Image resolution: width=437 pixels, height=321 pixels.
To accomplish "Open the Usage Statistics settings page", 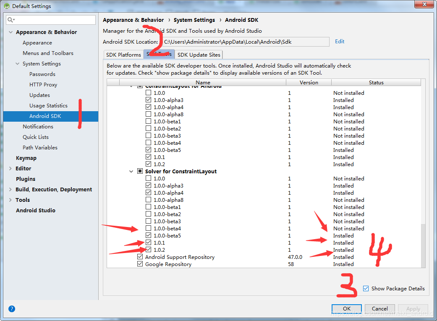I will (49, 106).
